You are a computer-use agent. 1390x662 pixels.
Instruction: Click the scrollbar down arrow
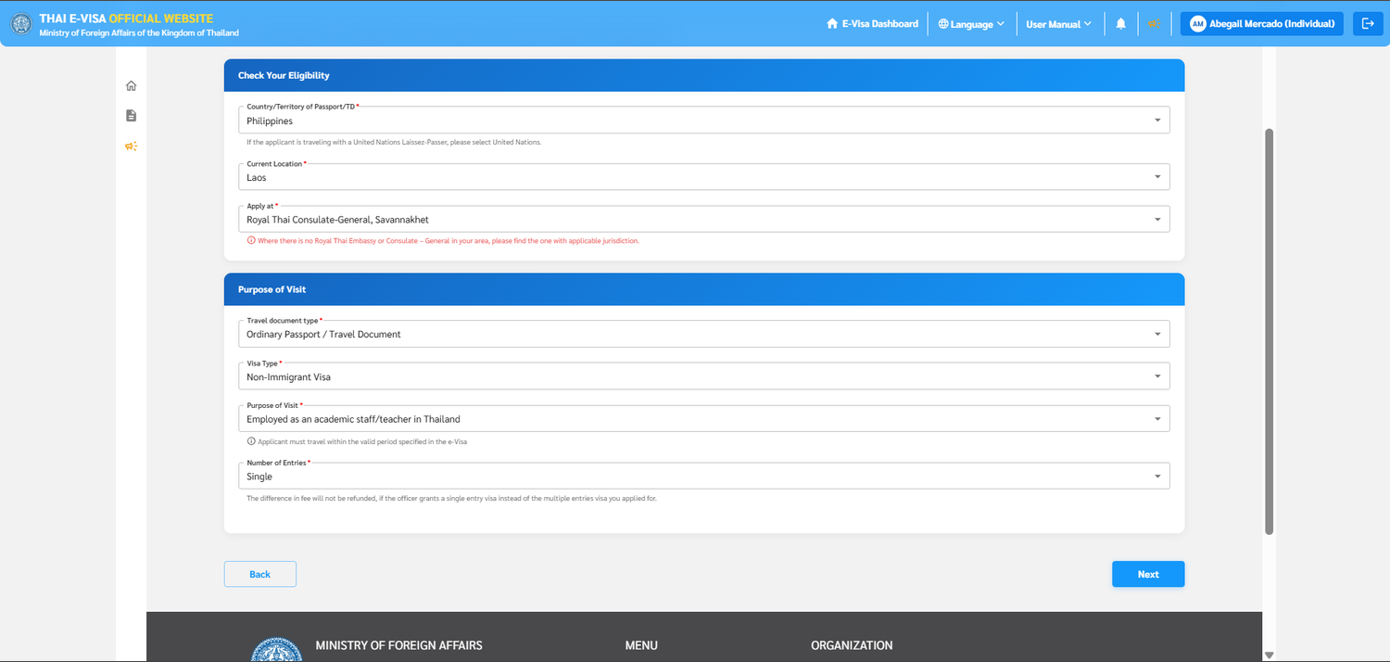[1270, 655]
